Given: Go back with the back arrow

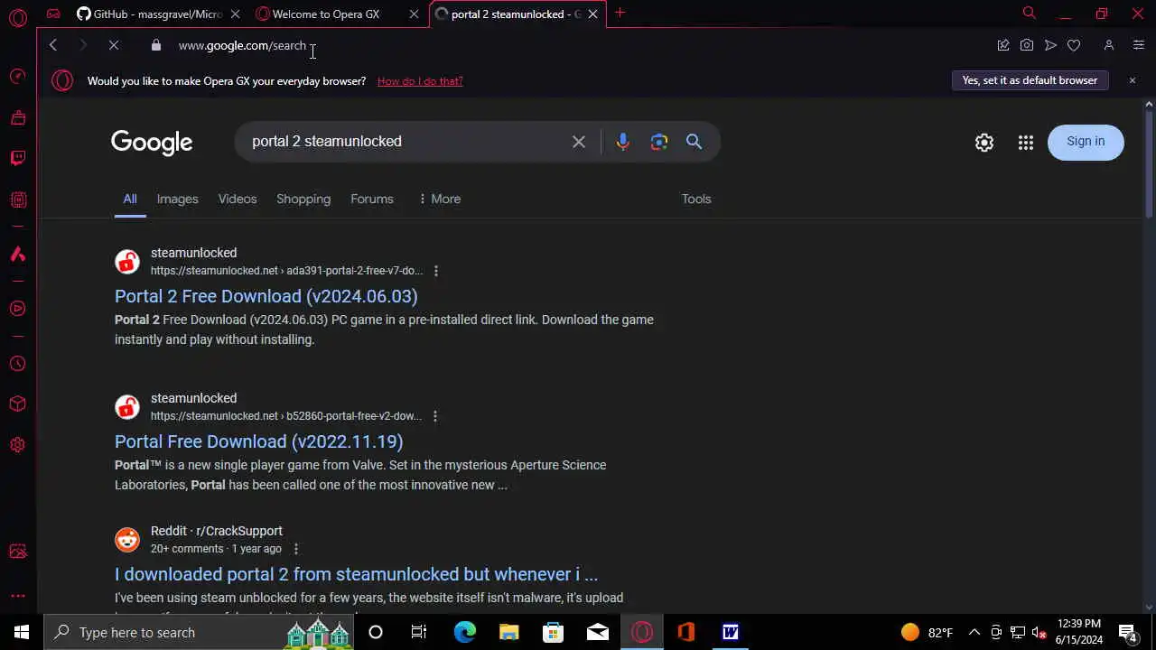Looking at the screenshot, I should point(53,45).
